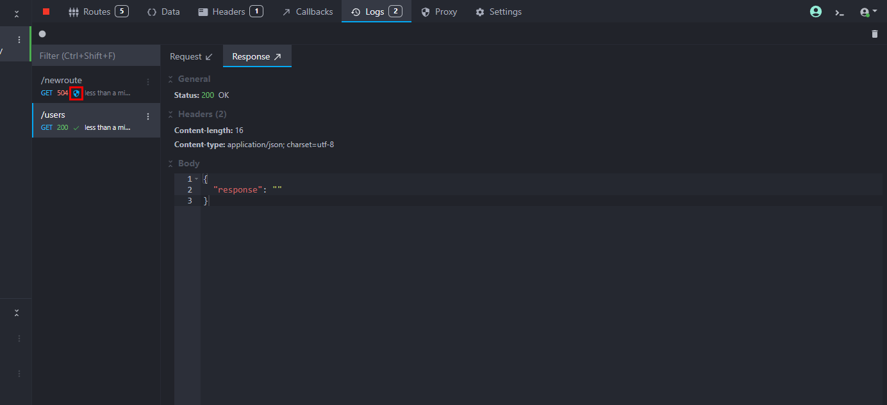Open the three-dot menu for /users log
The image size is (887, 405).
148,116
